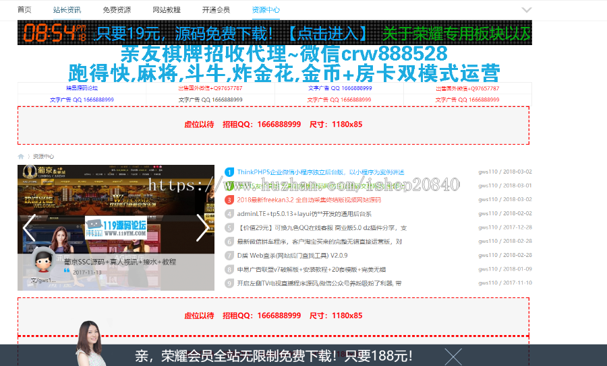Open the 开通会员 menu item
The width and height of the screenshot is (607, 366).
pos(216,10)
